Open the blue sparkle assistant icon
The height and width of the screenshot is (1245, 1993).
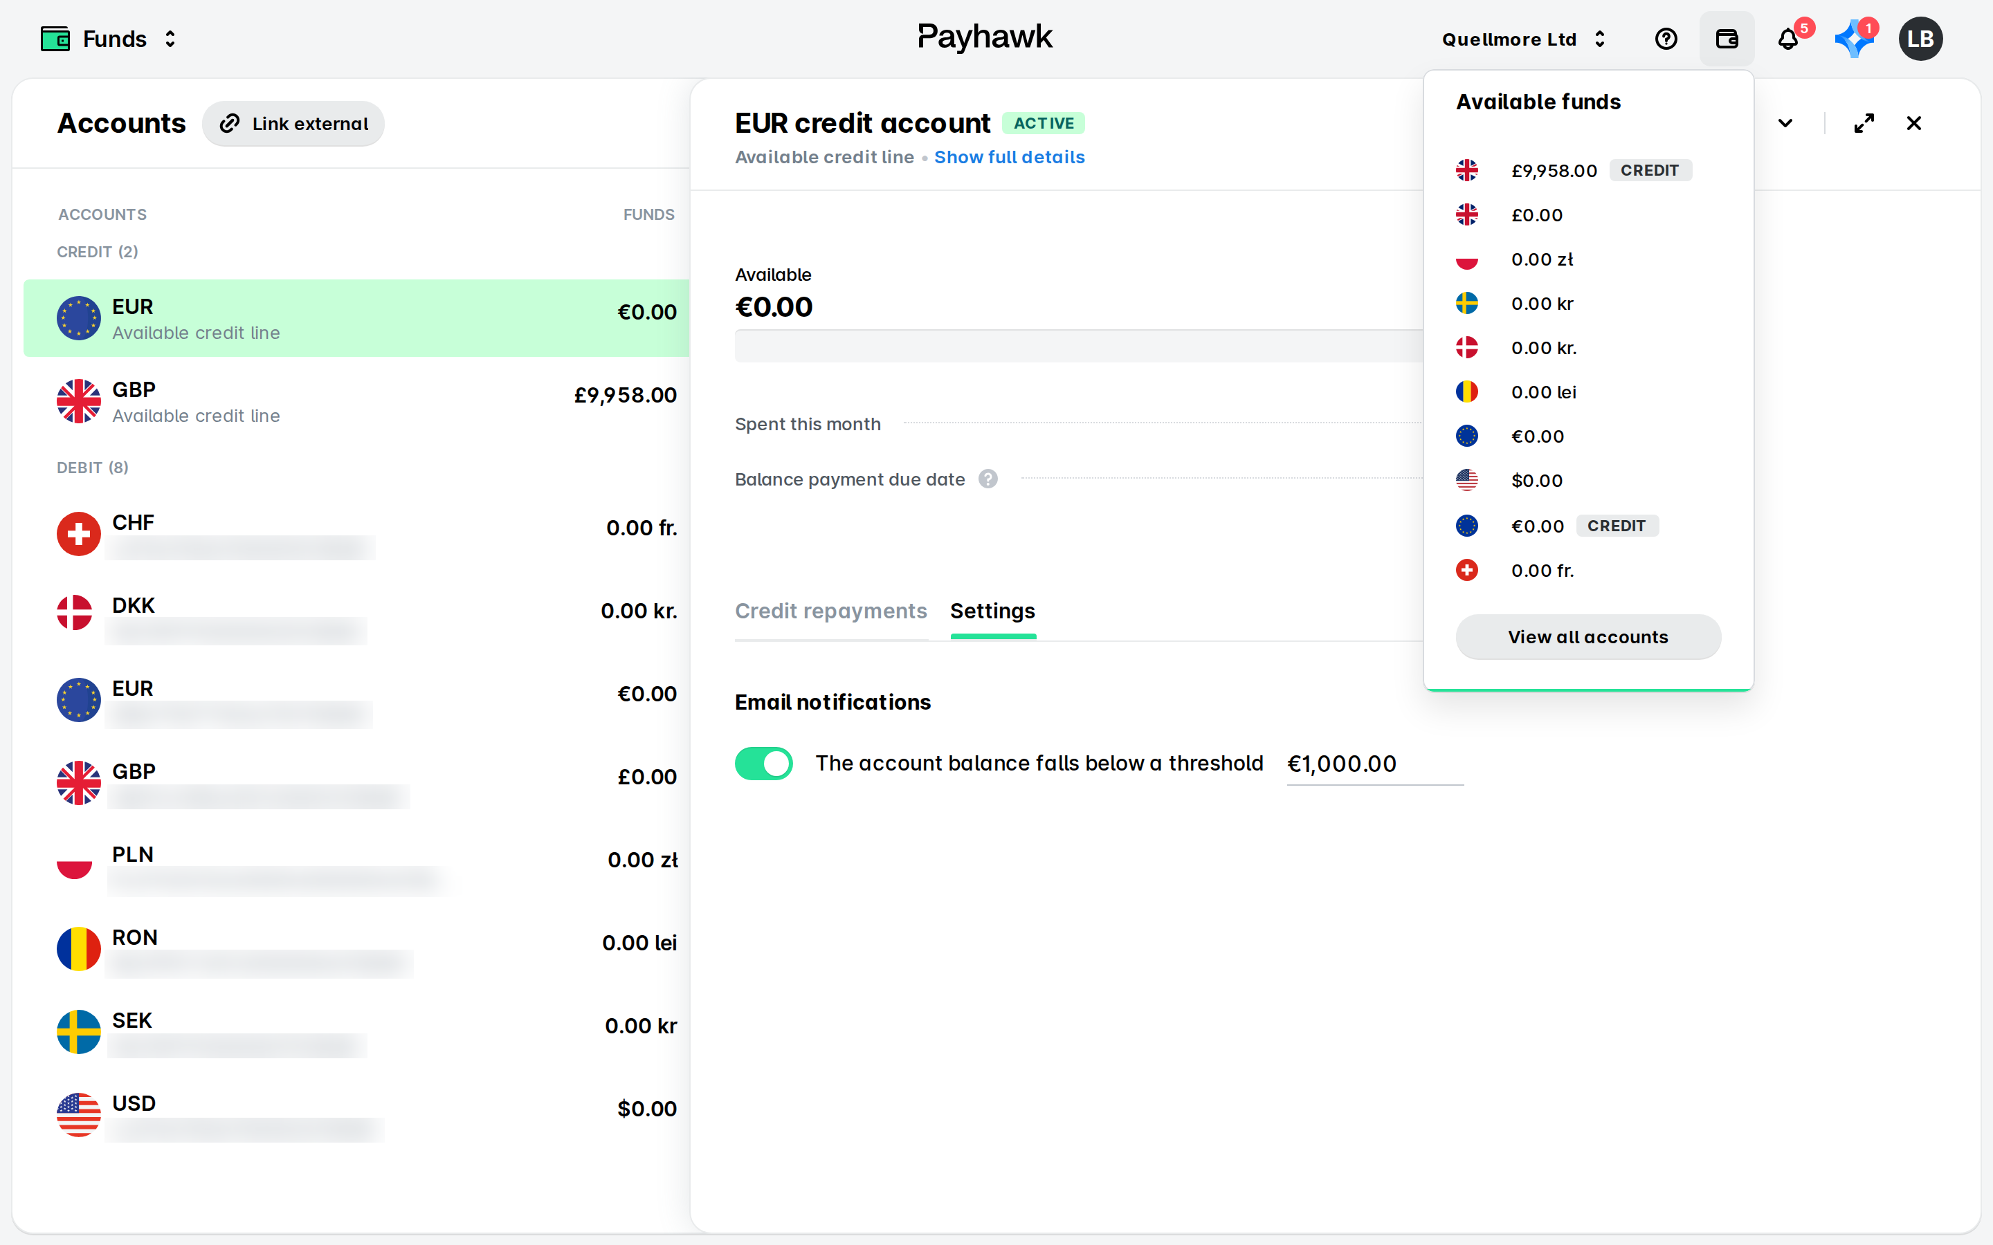1854,39
